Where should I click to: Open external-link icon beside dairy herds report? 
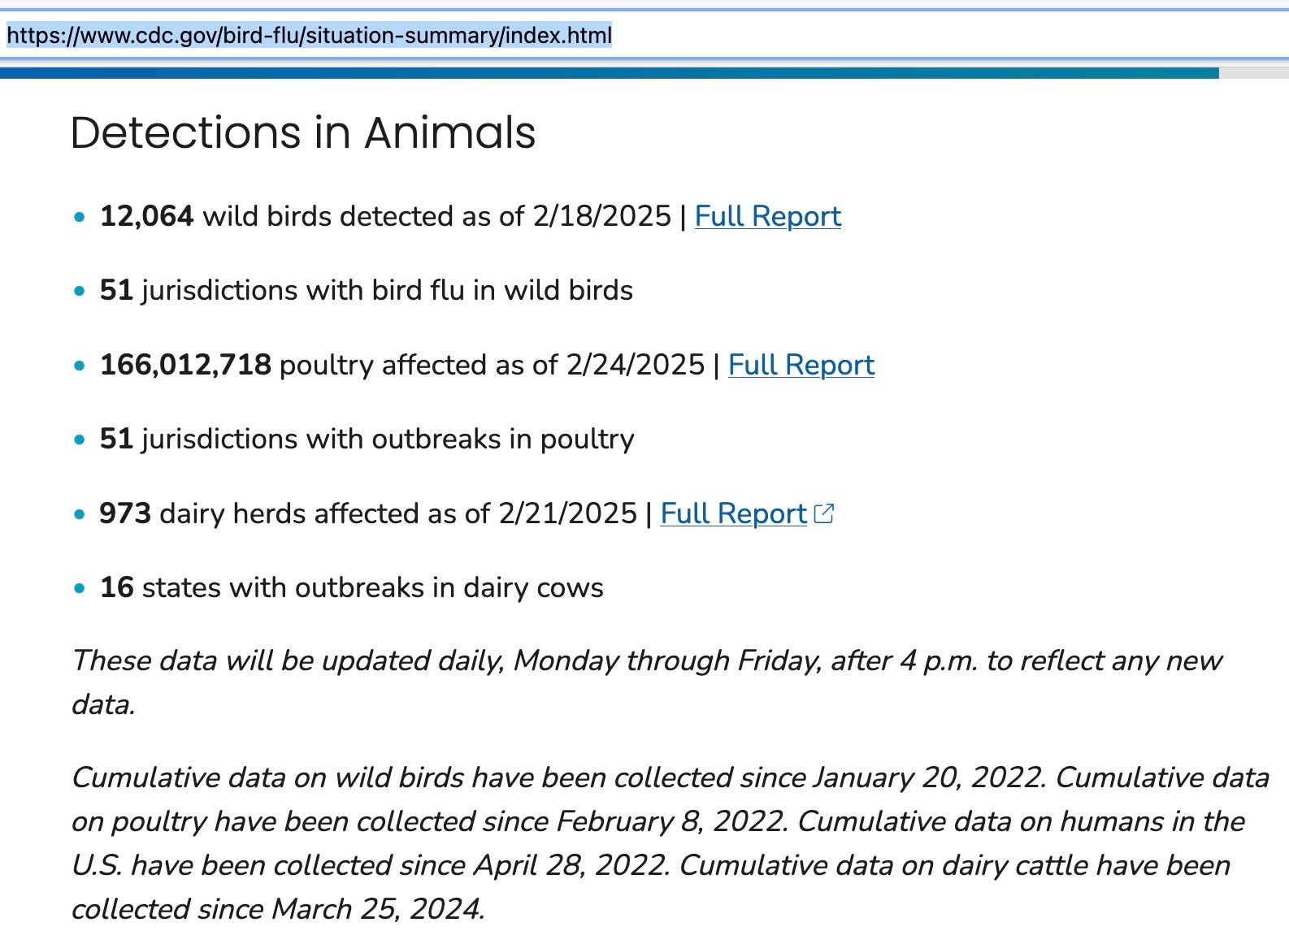[824, 513]
